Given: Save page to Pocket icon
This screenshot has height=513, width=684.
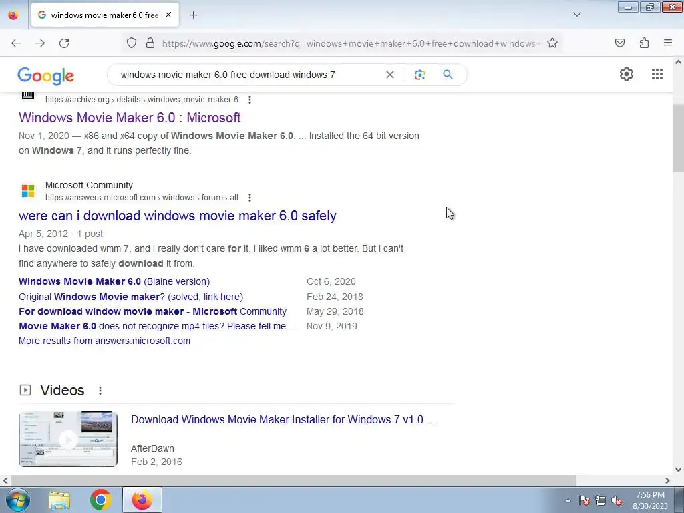Looking at the screenshot, I should (620, 43).
